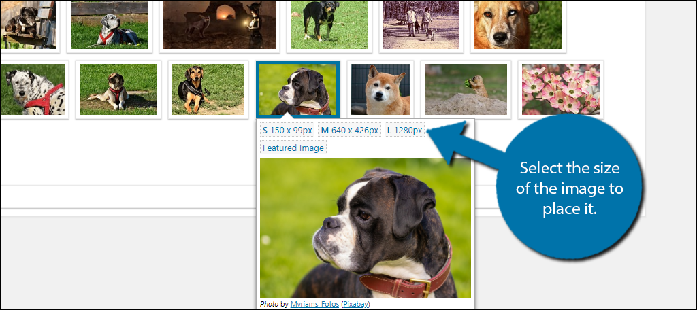The width and height of the screenshot is (697, 310).
Task: Select the dalmatian with red harness thumbnail
Action: (x=33, y=89)
